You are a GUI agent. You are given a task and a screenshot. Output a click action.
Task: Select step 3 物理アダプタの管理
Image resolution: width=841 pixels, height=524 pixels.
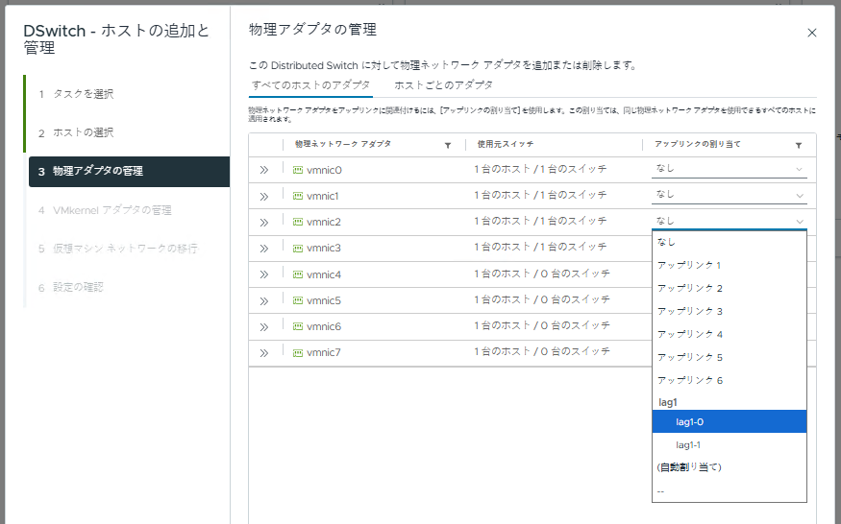(129, 172)
